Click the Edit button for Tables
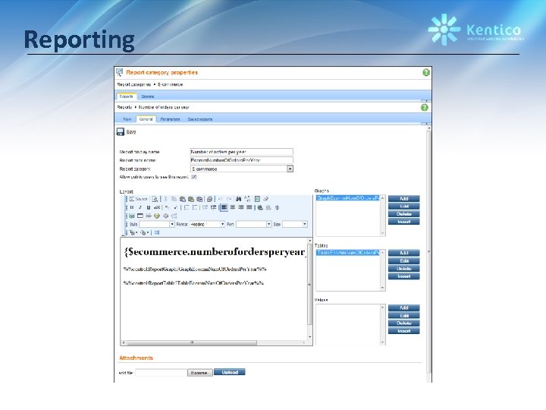 pos(404,261)
